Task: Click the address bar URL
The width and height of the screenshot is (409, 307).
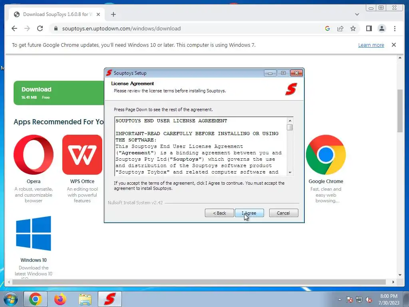Action: [121, 28]
